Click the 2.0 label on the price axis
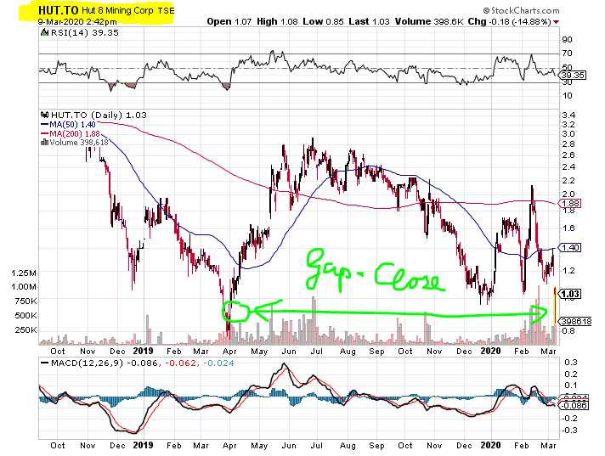The height and width of the screenshot is (456, 605). tap(568, 194)
